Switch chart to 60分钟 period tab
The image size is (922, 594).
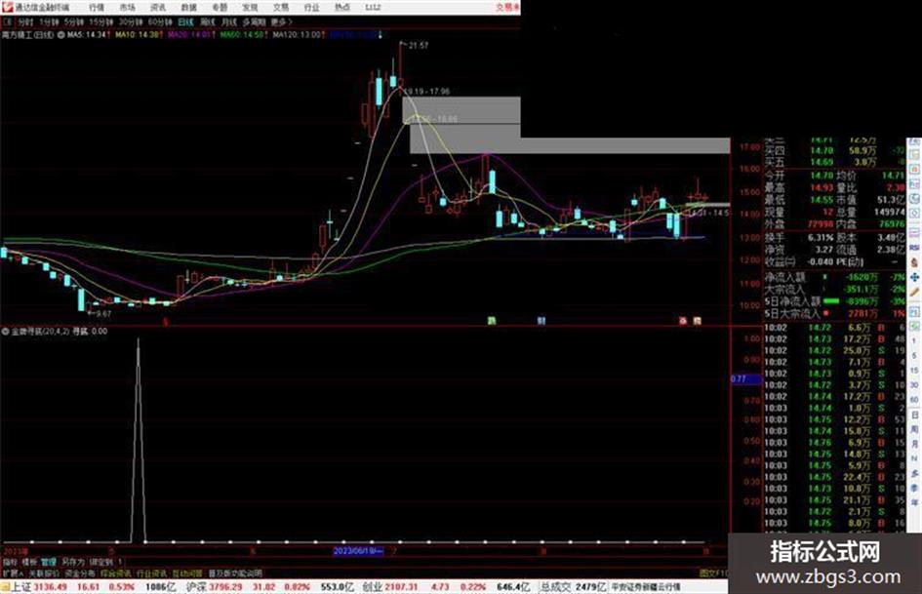(160, 22)
